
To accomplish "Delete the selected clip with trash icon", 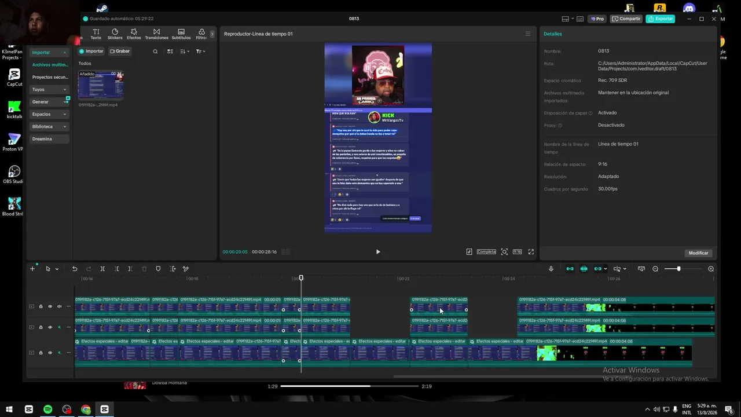I will pyautogui.click(x=144, y=269).
